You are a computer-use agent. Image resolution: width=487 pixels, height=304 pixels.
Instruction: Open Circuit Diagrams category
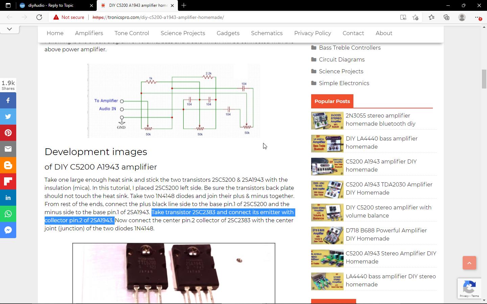tap(342, 59)
